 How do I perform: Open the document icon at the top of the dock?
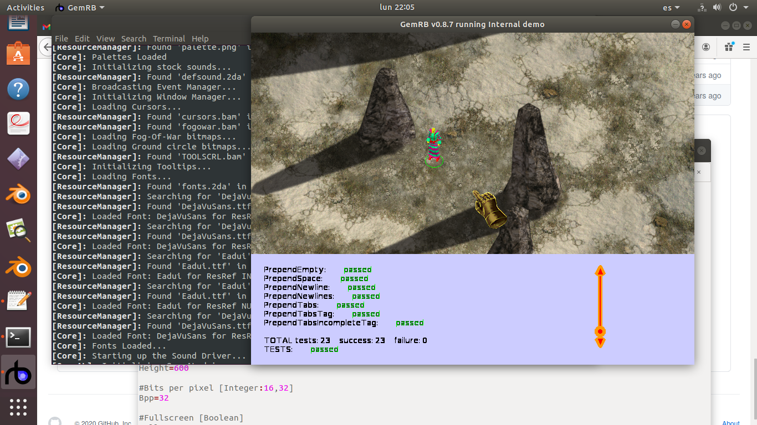click(18, 23)
